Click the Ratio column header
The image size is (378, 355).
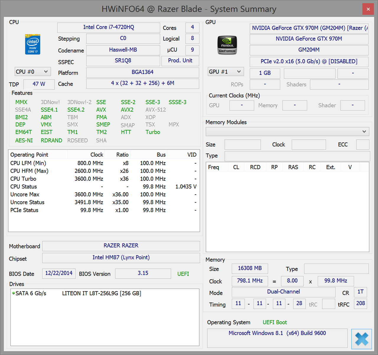coord(118,155)
